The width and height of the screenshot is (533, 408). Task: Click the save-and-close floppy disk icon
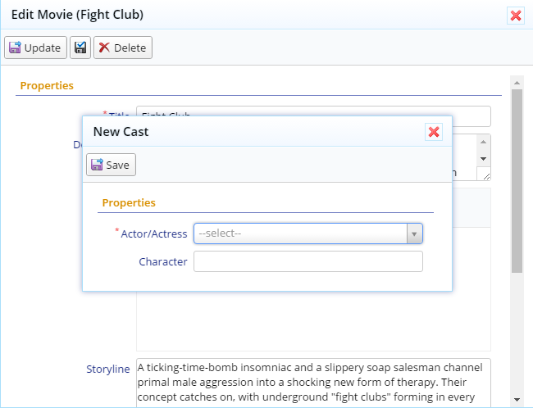80,48
